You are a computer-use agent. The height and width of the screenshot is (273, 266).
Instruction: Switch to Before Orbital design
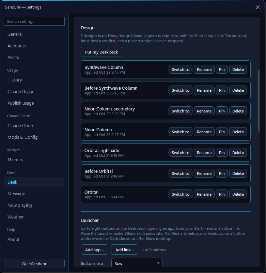pos(181,173)
